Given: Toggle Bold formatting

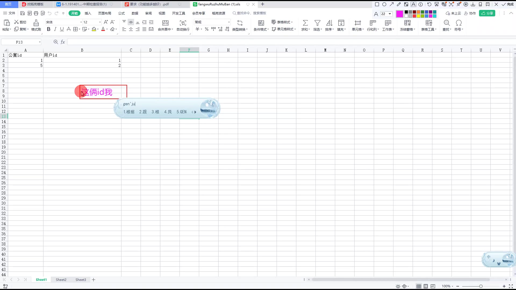Looking at the screenshot, I should tap(49, 29).
